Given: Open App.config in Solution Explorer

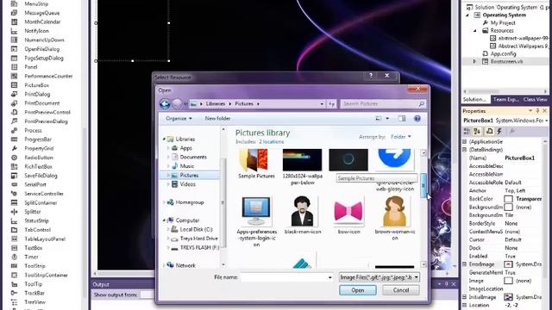Looking at the screenshot, I should pyautogui.click(x=504, y=53).
